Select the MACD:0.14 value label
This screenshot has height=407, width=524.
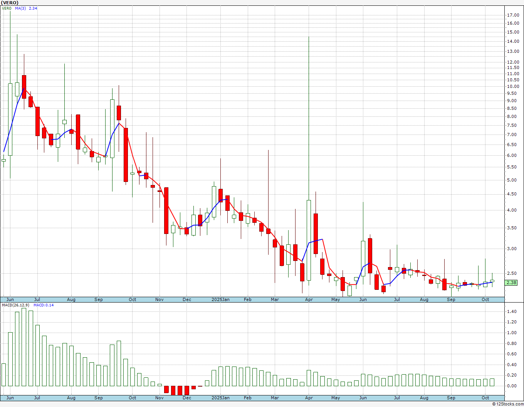click(44, 305)
